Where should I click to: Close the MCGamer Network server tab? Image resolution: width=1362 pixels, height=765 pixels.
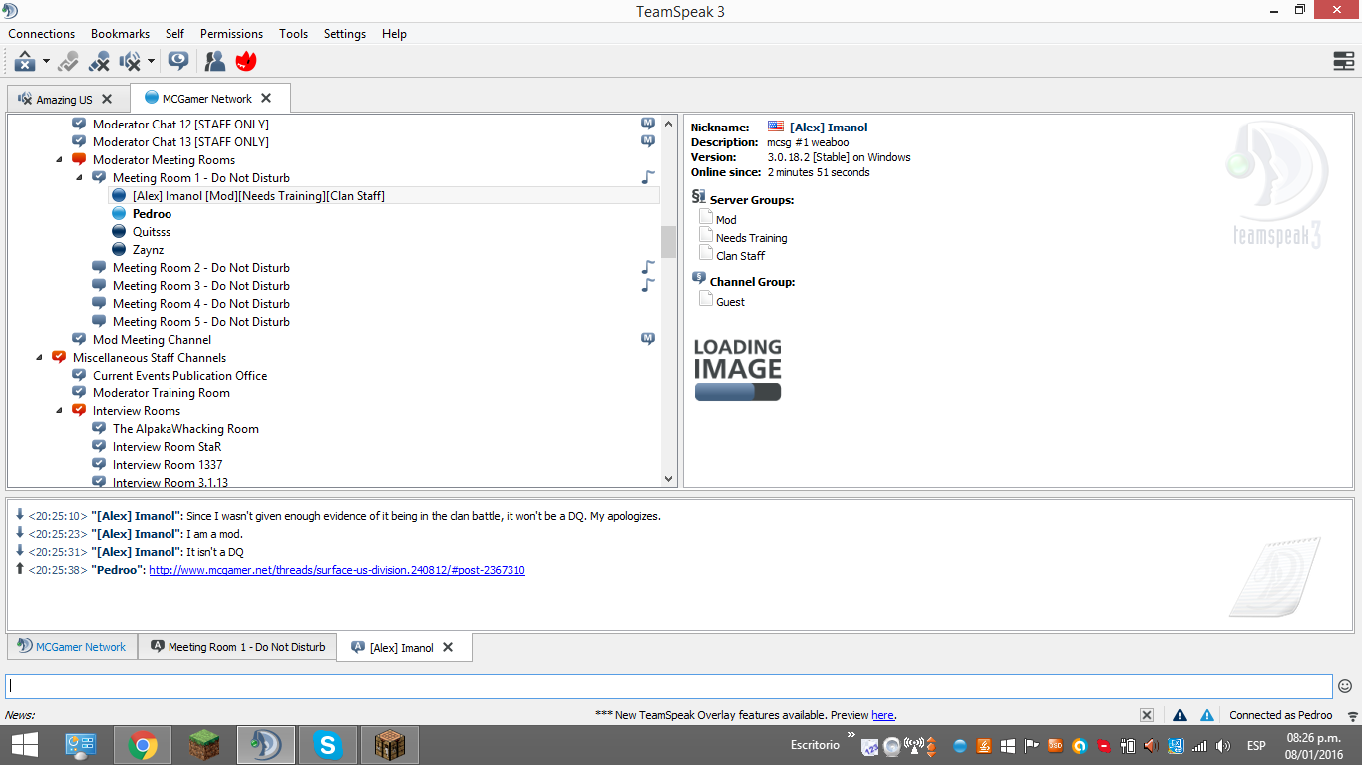pos(266,98)
